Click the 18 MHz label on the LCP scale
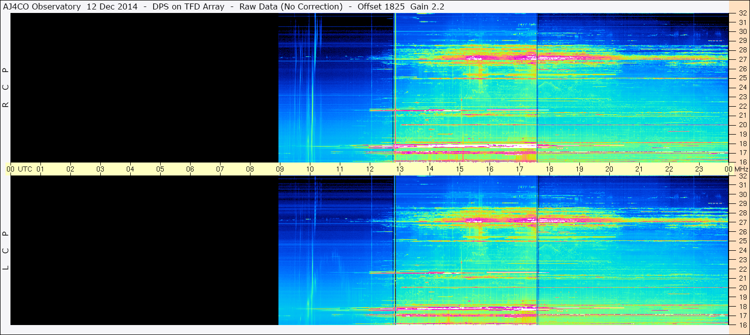The width and height of the screenshot is (750, 335). pos(743,307)
